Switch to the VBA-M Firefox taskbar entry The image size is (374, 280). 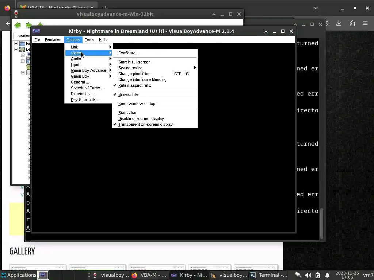click(149, 275)
